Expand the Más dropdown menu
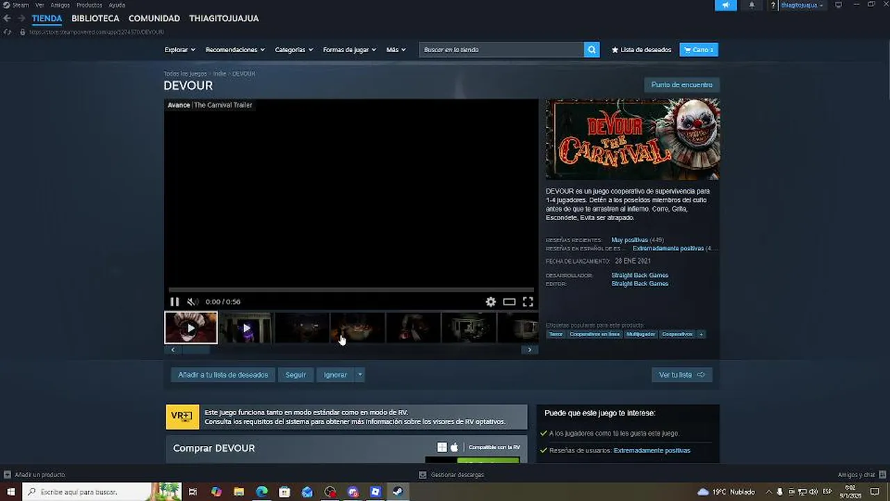The image size is (890, 501). pyautogui.click(x=397, y=49)
